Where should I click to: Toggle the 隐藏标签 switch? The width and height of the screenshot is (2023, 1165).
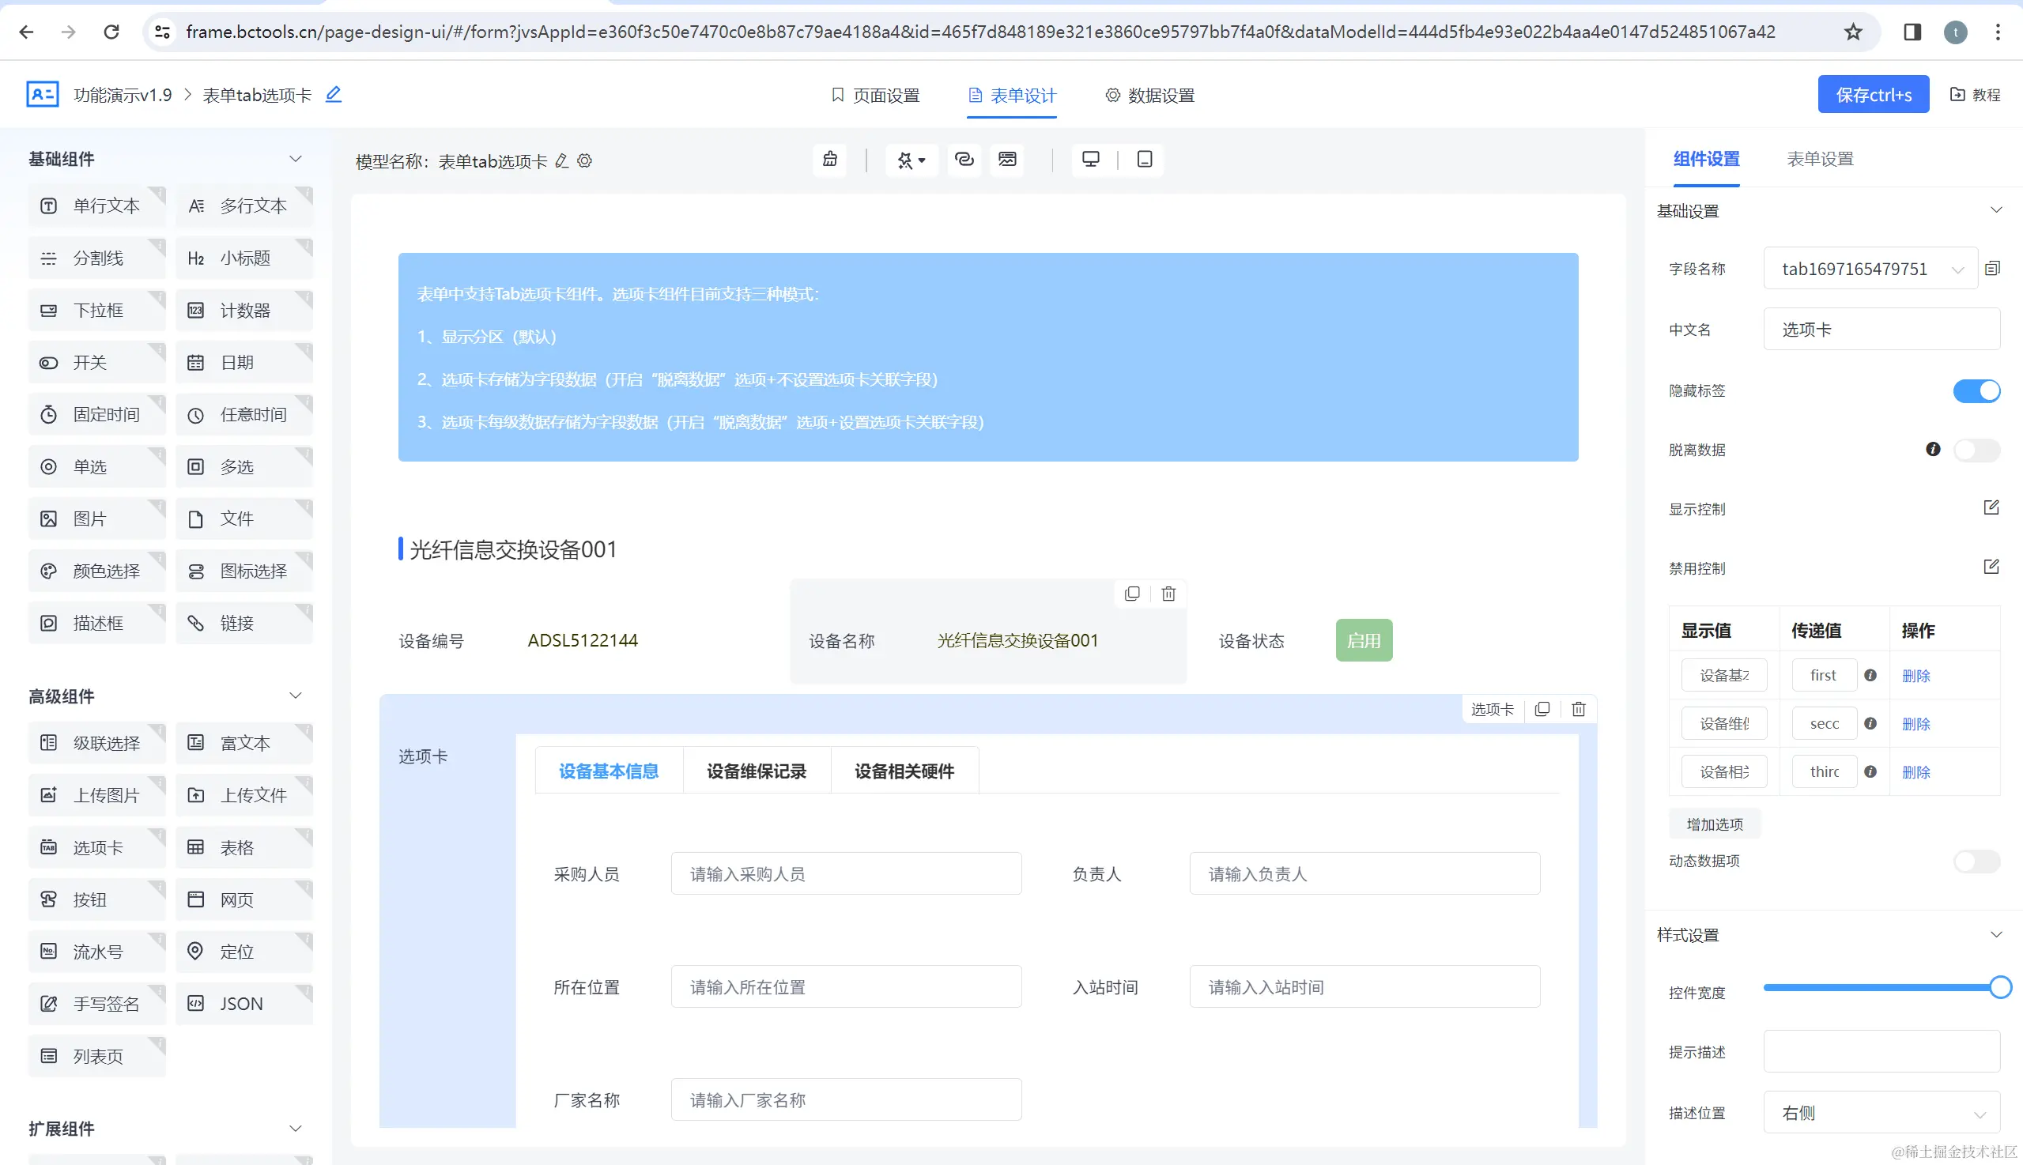pyautogui.click(x=1976, y=390)
